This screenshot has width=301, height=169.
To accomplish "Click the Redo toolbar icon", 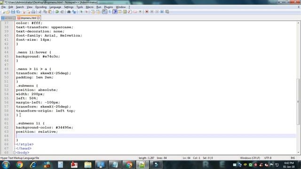I will [x=62, y=12].
